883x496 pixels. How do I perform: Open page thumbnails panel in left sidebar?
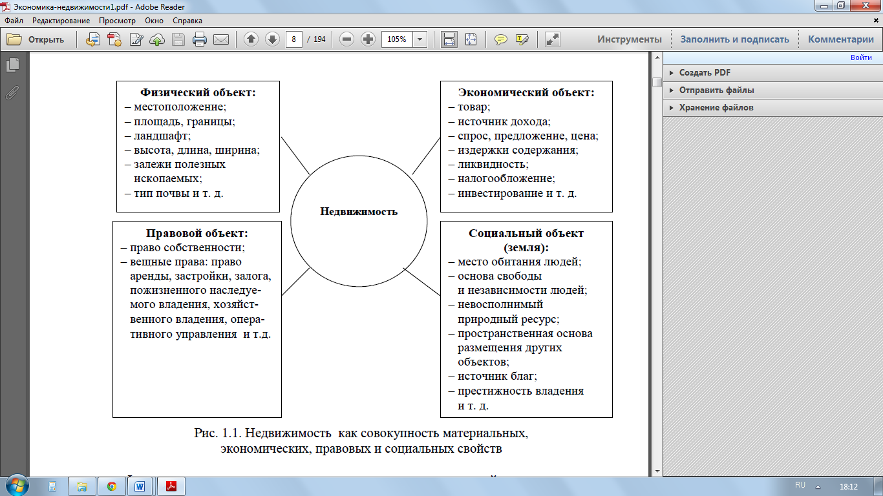coord(12,65)
